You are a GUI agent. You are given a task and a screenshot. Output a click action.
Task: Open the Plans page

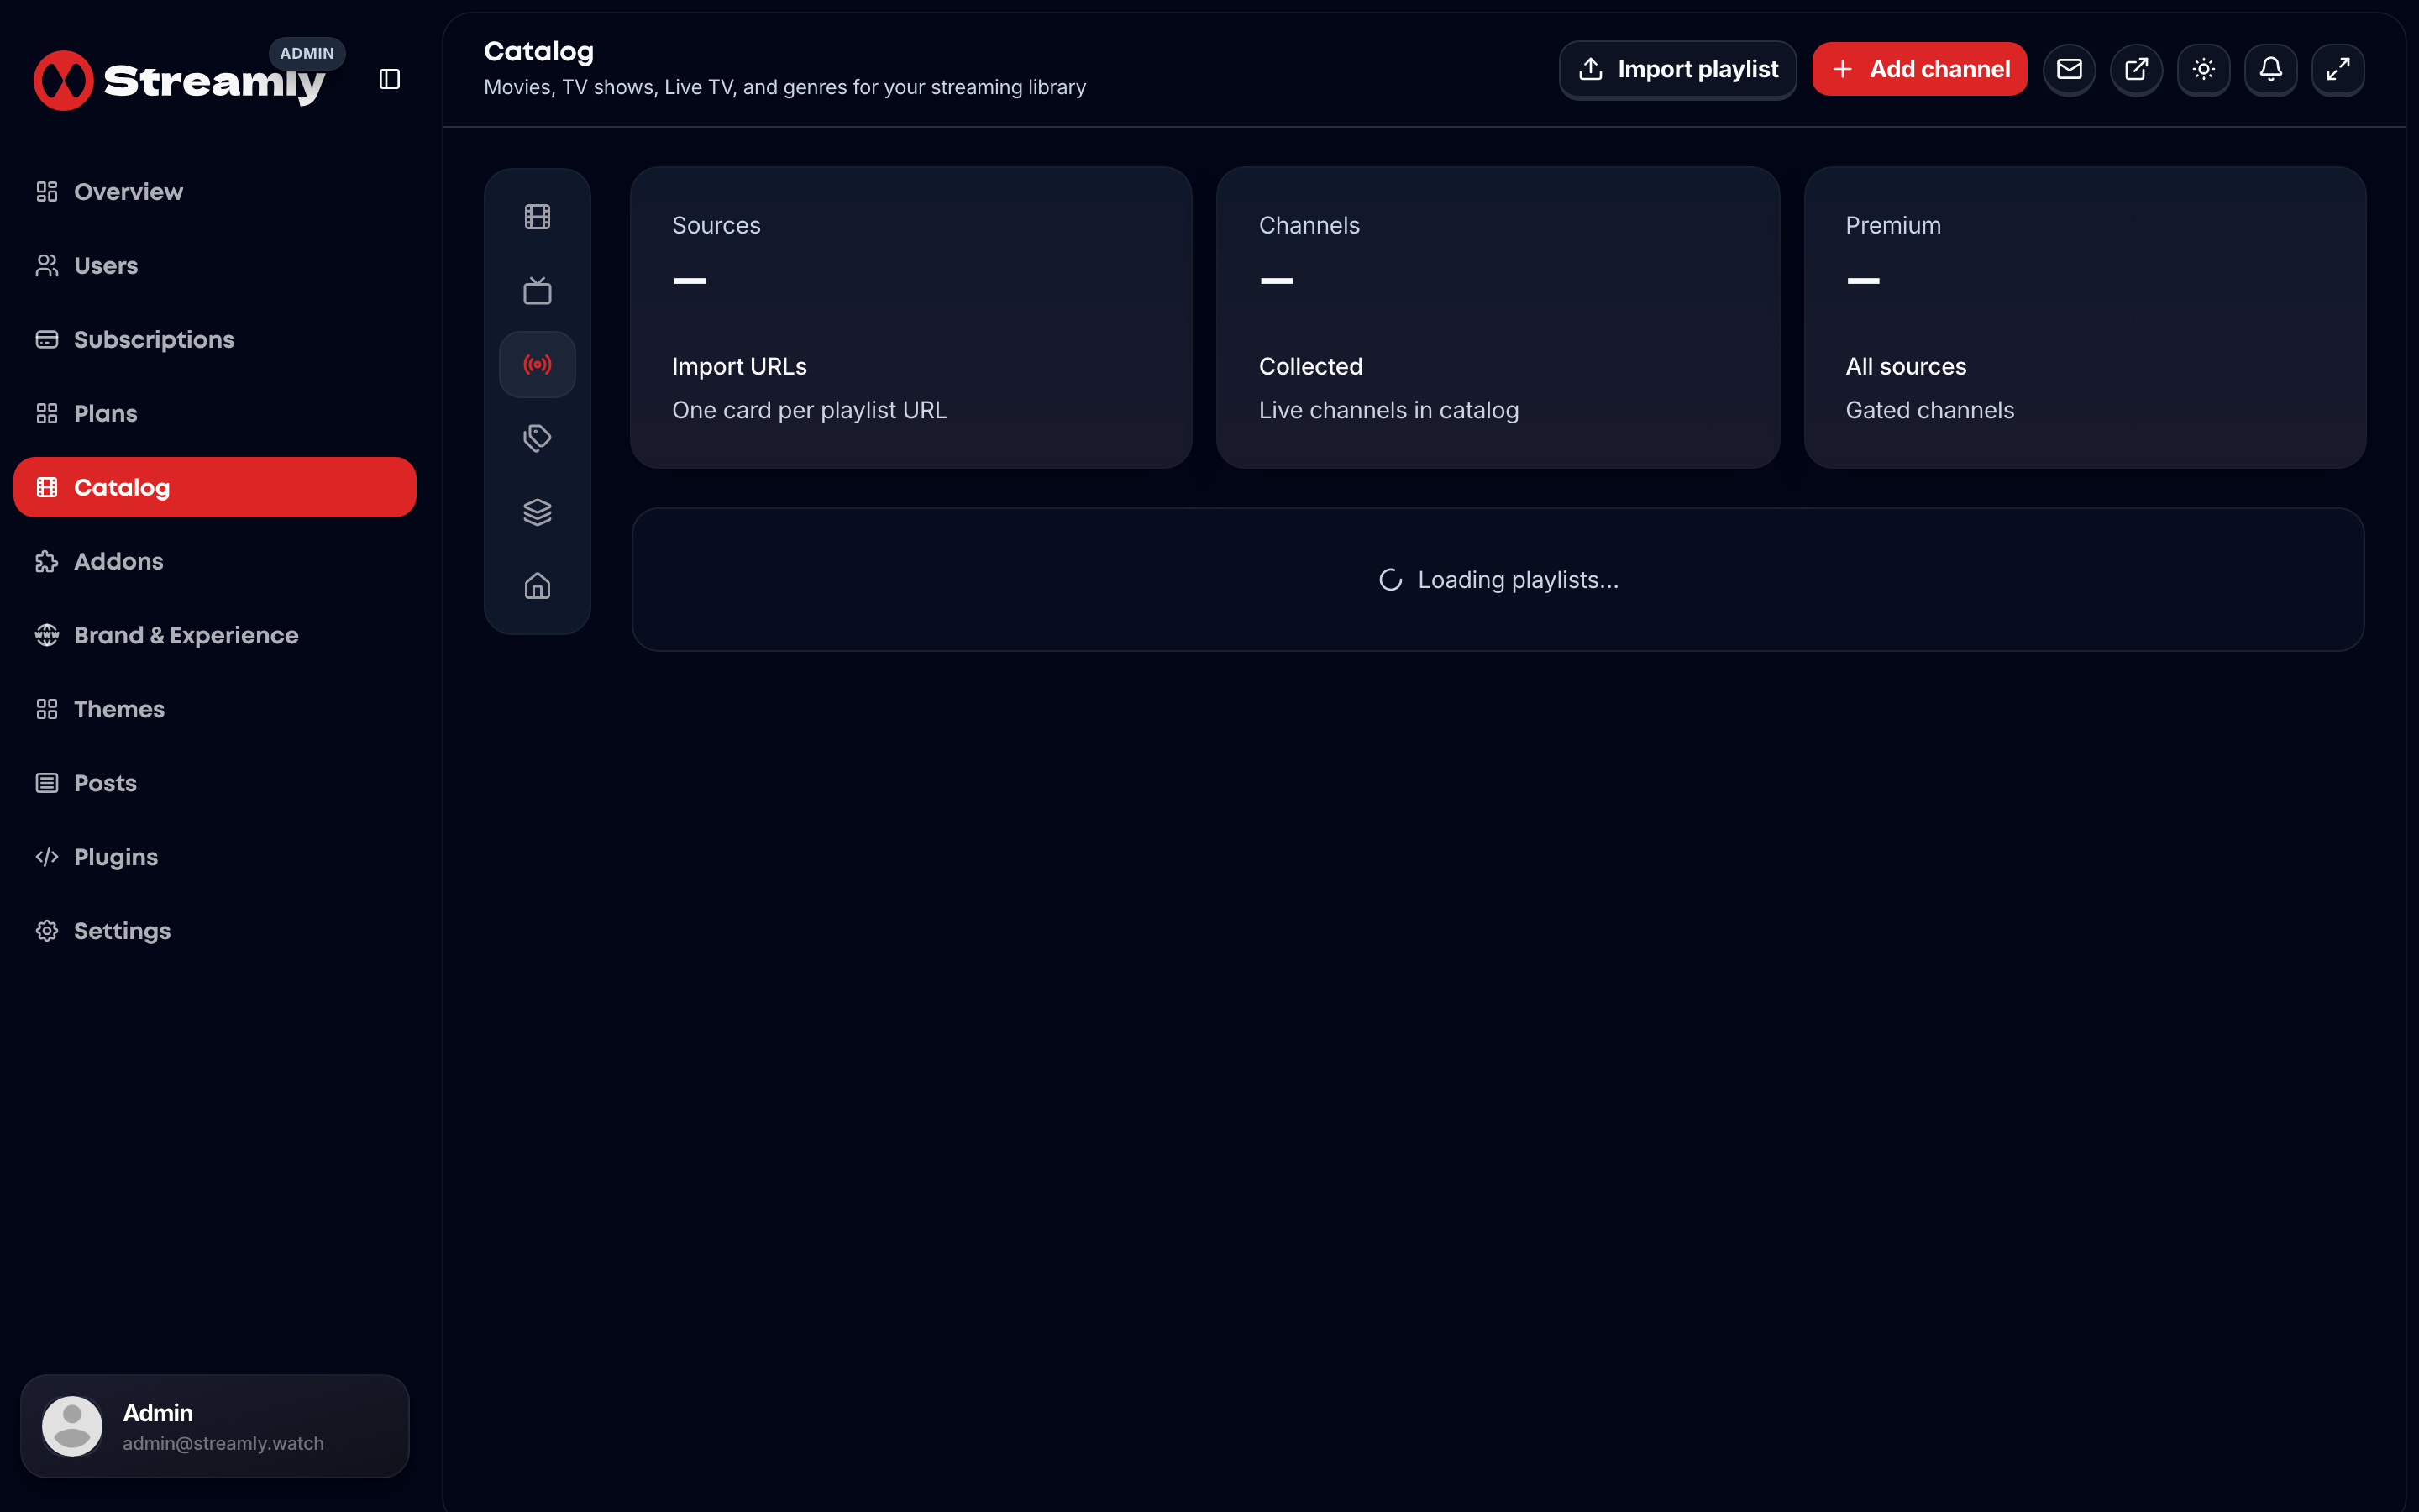pyautogui.click(x=215, y=414)
